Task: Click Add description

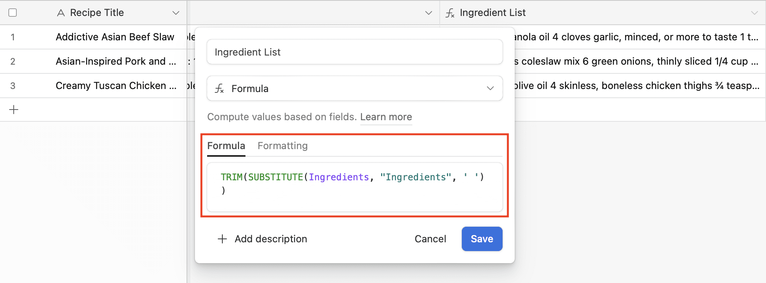Action: 271,239
